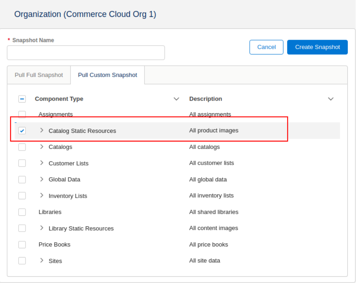Select the Sites checkbox
The image size is (356, 283).
pos(22,261)
